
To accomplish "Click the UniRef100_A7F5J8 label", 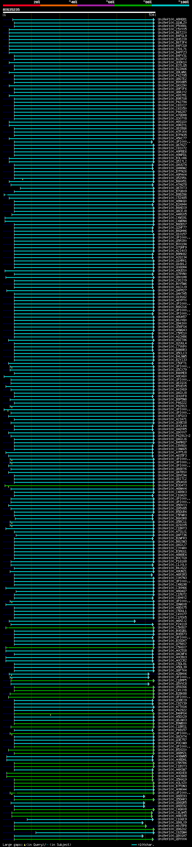I will [172, 452].
